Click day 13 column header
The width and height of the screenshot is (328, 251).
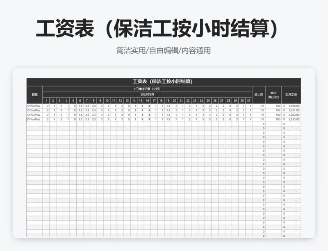point(127,101)
